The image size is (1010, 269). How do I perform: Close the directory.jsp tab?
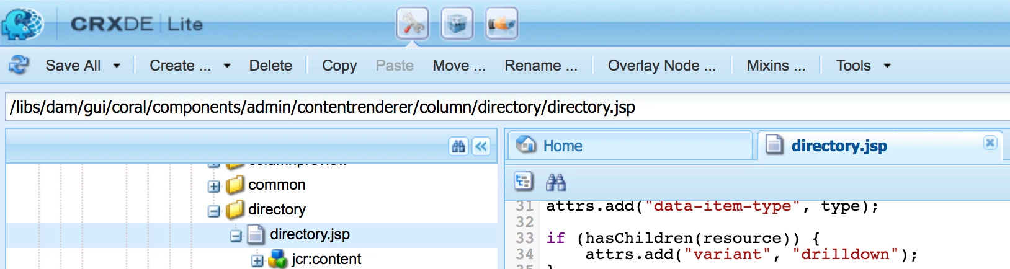coord(990,143)
